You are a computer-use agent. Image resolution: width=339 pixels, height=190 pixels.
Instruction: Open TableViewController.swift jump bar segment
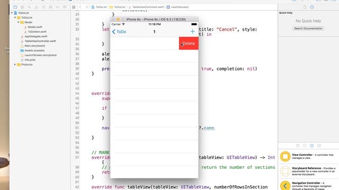pyautogui.click(x=146, y=7)
